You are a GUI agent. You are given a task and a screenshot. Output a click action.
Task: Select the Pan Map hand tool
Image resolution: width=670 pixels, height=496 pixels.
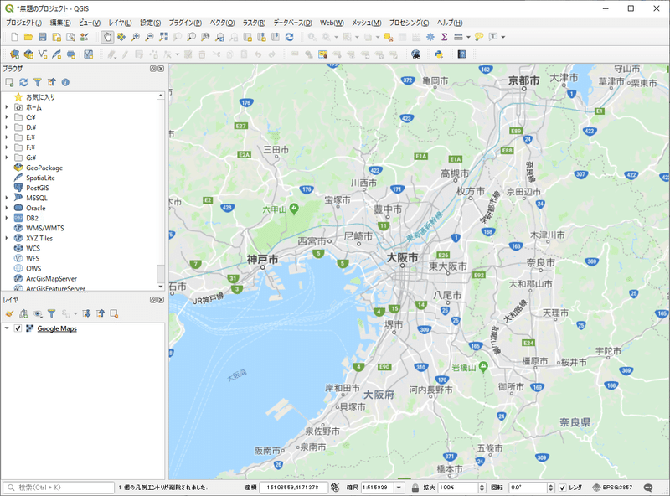pos(107,37)
